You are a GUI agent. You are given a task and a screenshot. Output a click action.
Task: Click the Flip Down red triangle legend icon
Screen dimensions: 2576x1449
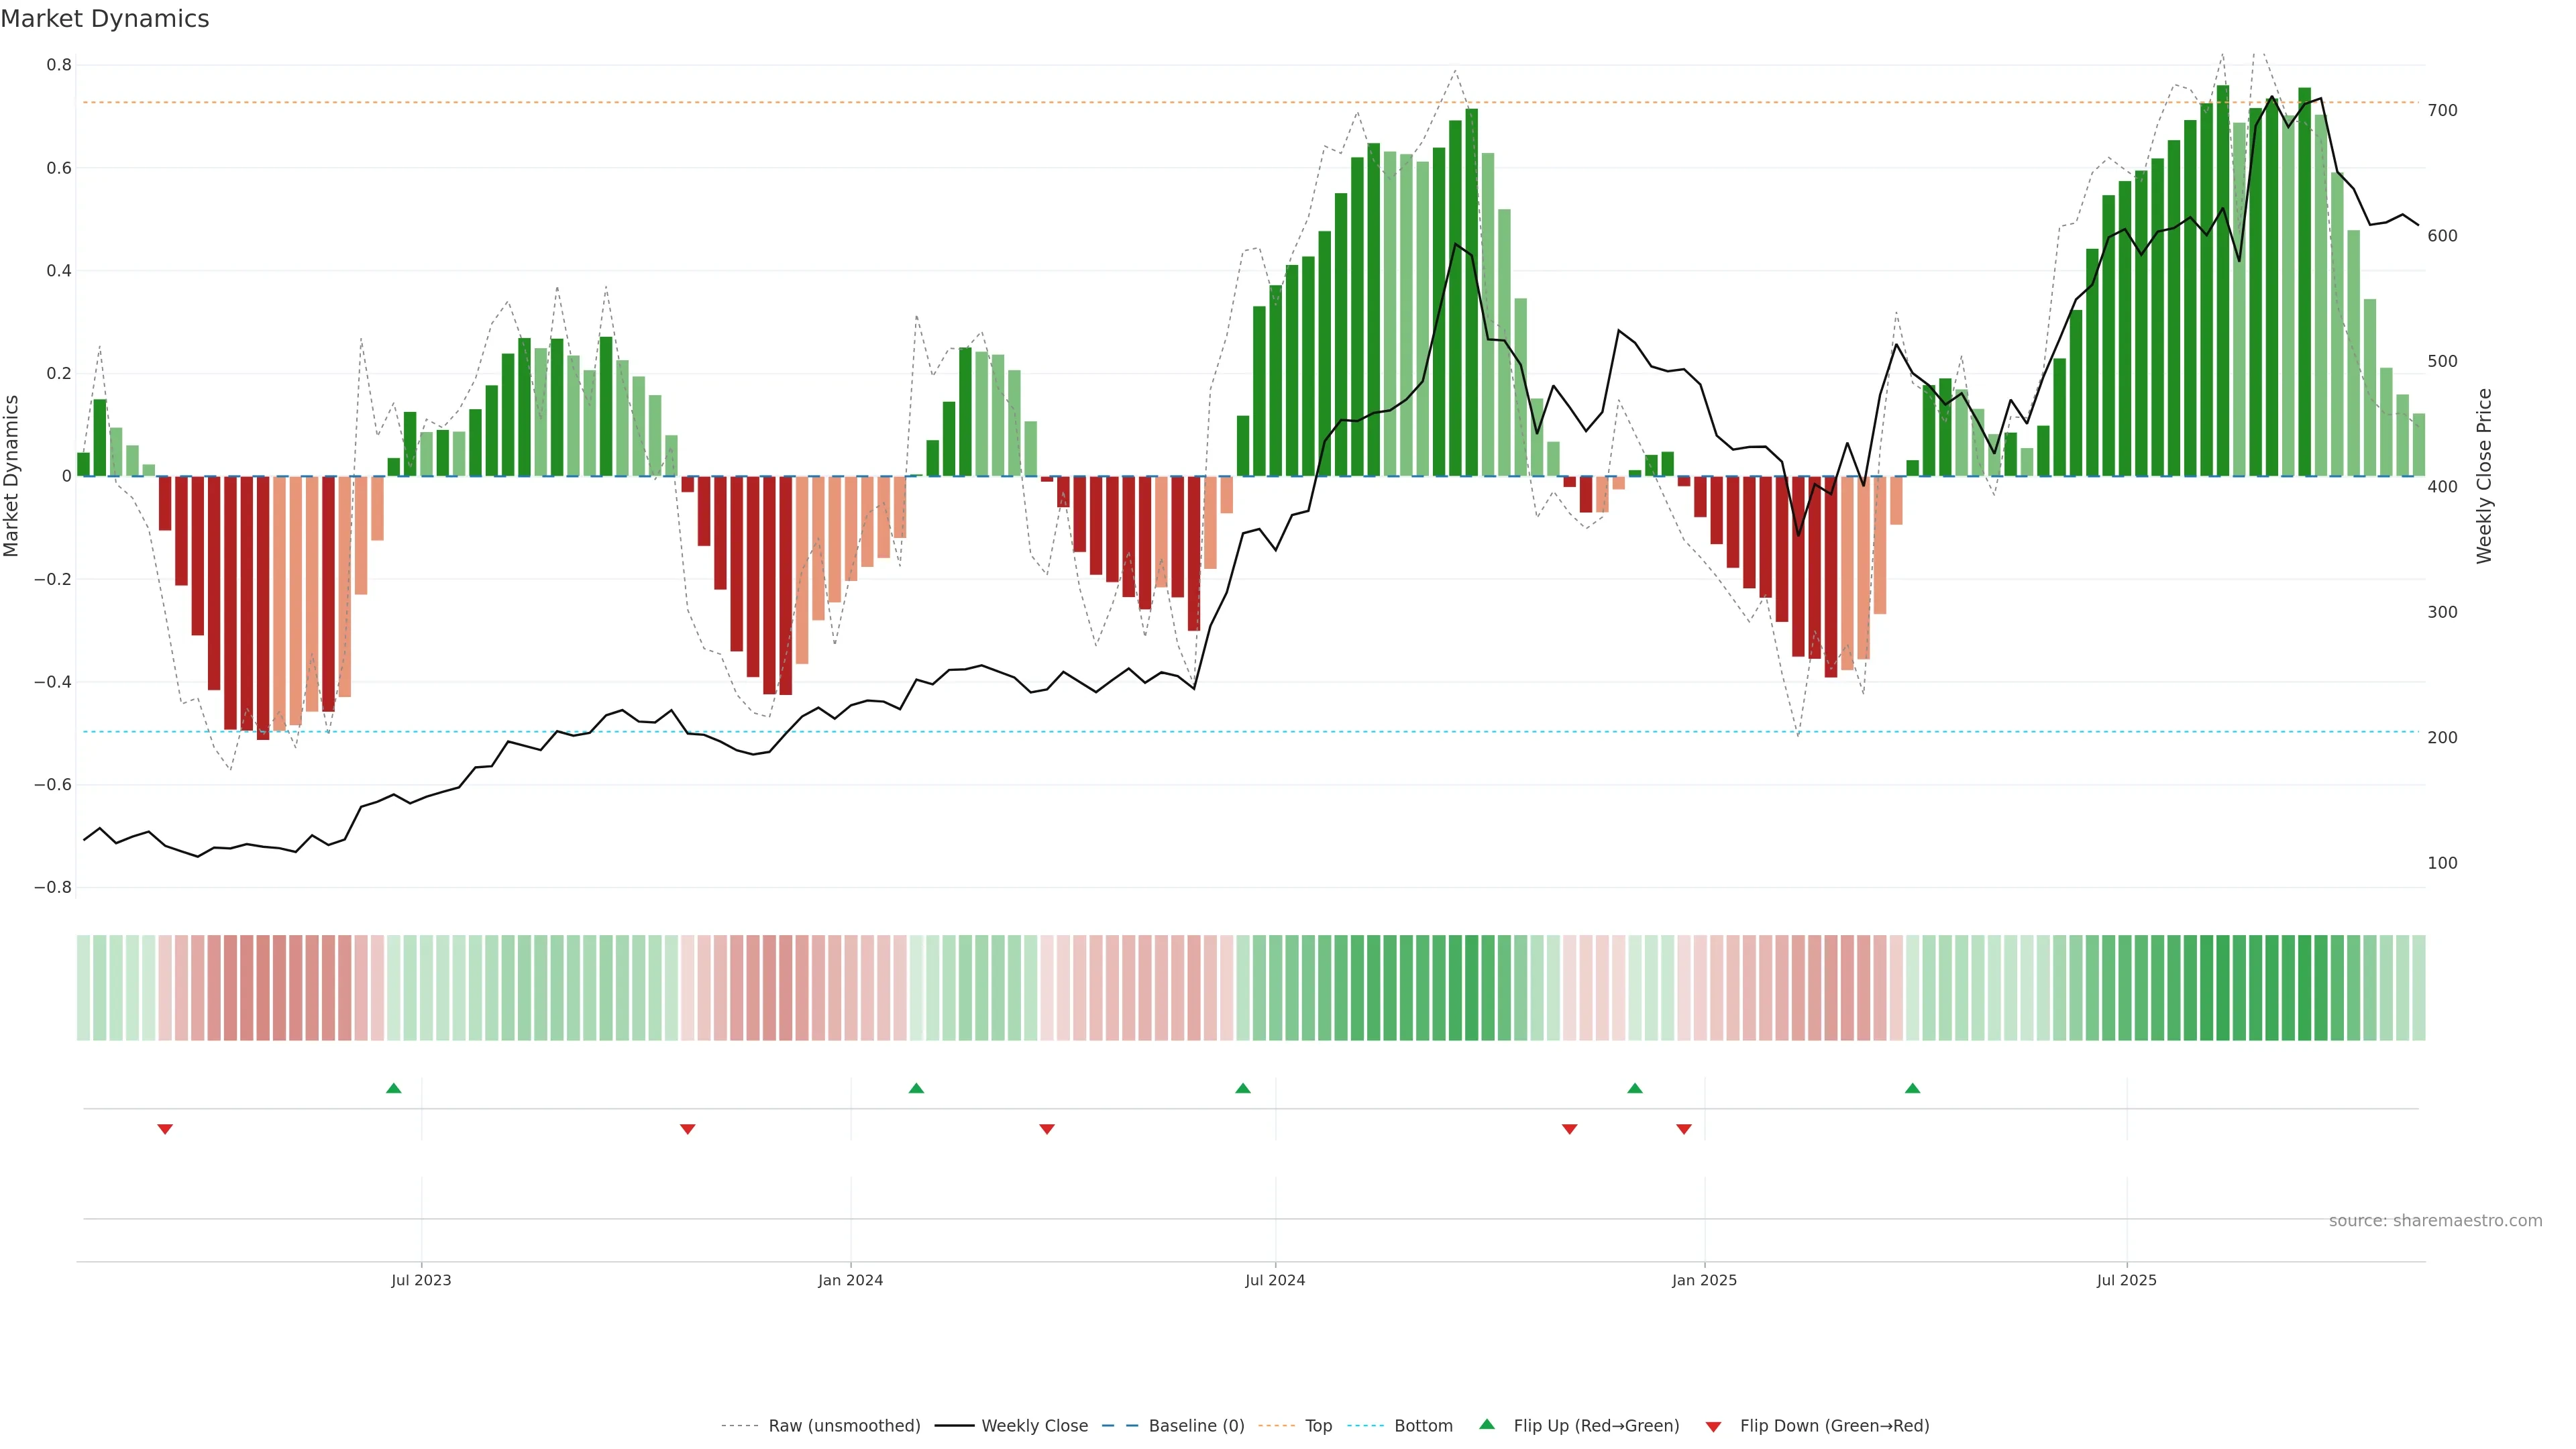pyautogui.click(x=1713, y=1426)
